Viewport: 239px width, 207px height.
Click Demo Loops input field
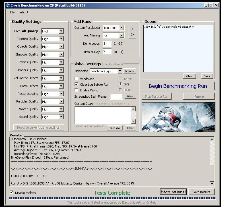(x=107, y=44)
